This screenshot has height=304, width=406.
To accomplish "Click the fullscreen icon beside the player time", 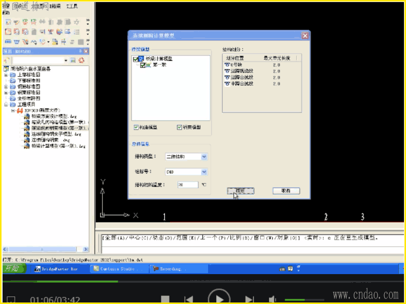I will 11,300.
